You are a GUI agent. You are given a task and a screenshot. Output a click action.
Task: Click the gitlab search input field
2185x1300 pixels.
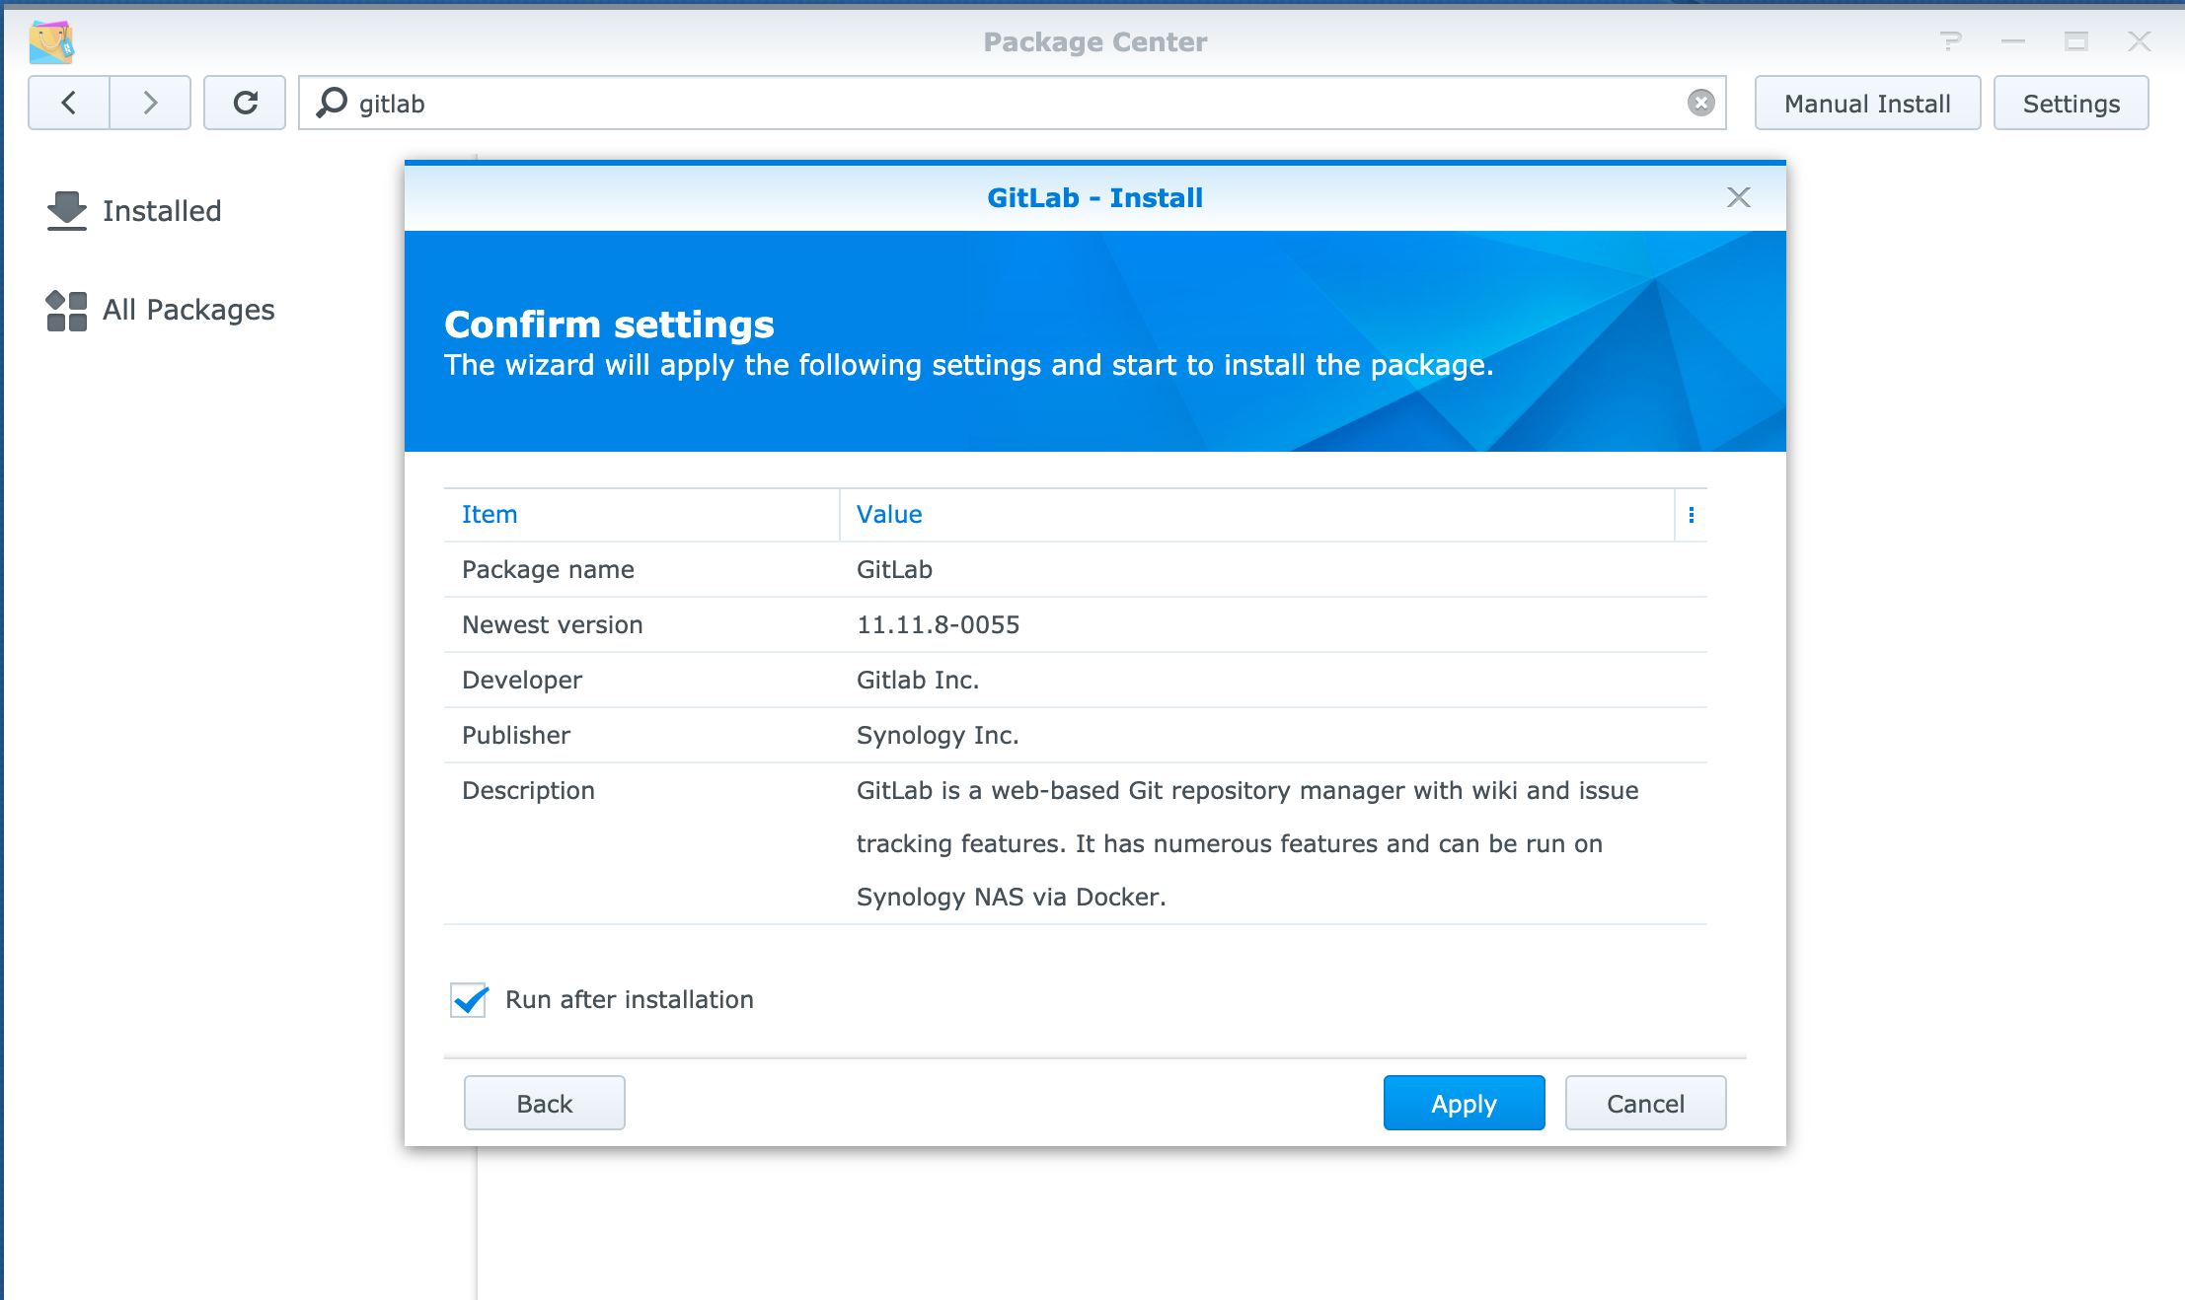(x=987, y=103)
